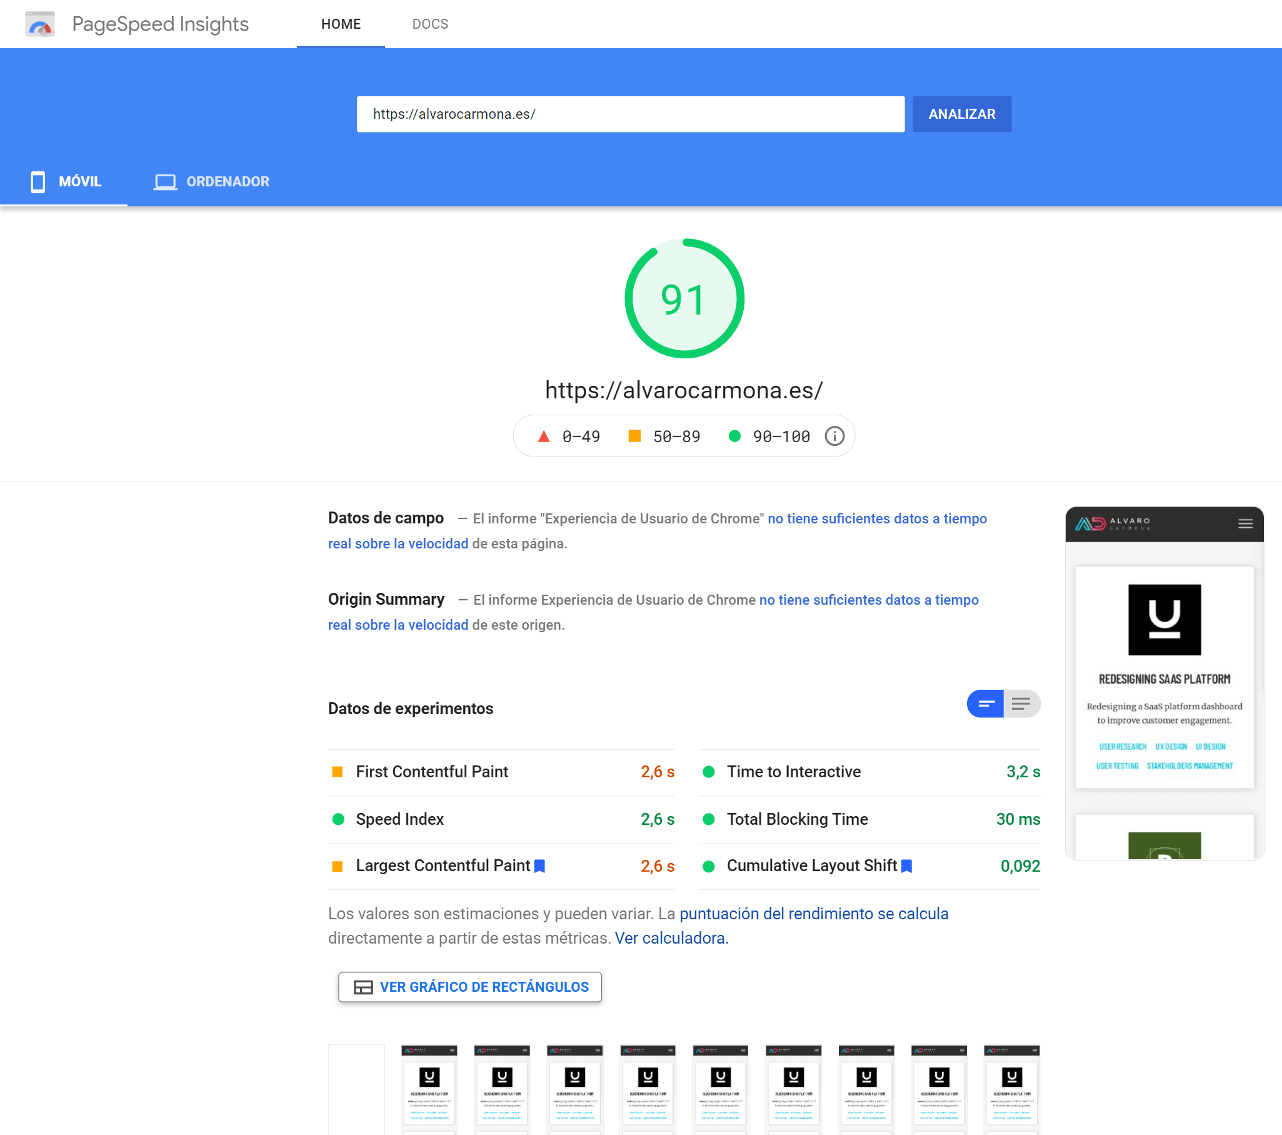Click the treemap icon in rectangles button

363,987
